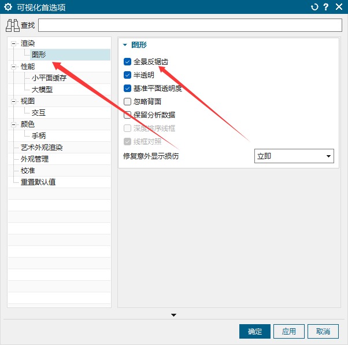Select the 渲染 tree item
The height and width of the screenshot is (345, 348).
(x=28, y=43)
